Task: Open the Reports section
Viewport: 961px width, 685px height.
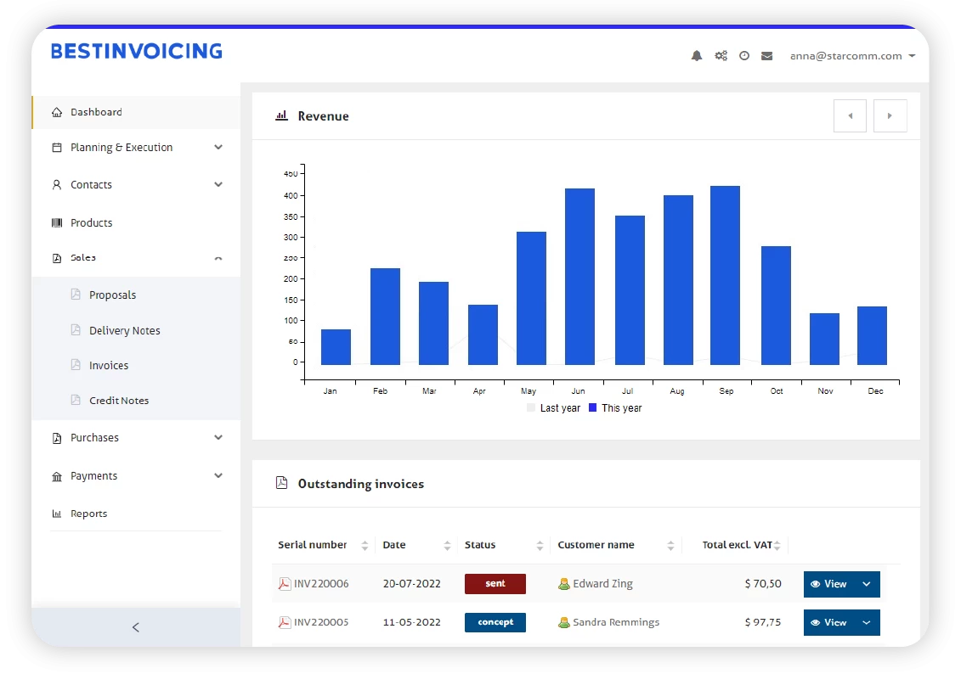Action: (88, 513)
